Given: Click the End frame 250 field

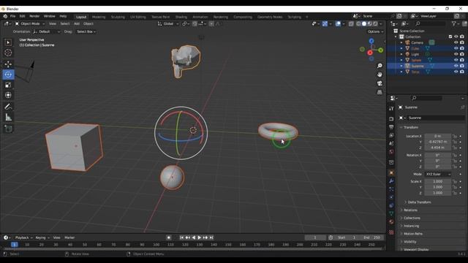Looking at the screenshot, I should pyautogui.click(x=373, y=237).
